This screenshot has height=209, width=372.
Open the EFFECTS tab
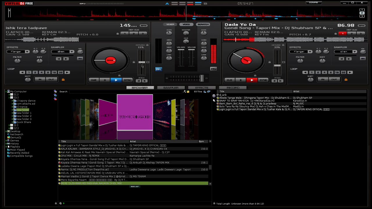pos(202,88)
